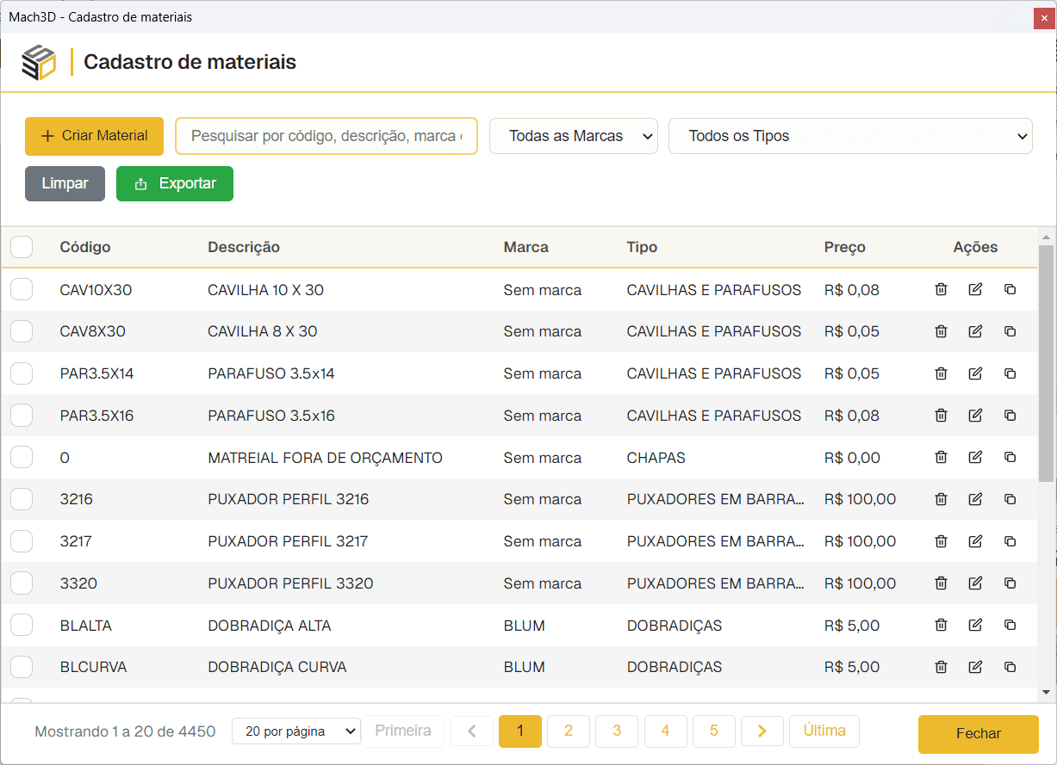Viewport: 1057px width, 765px height.
Task: Edit the CAVILHA 10 X 30 material
Action: pyautogui.click(x=975, y=290)
